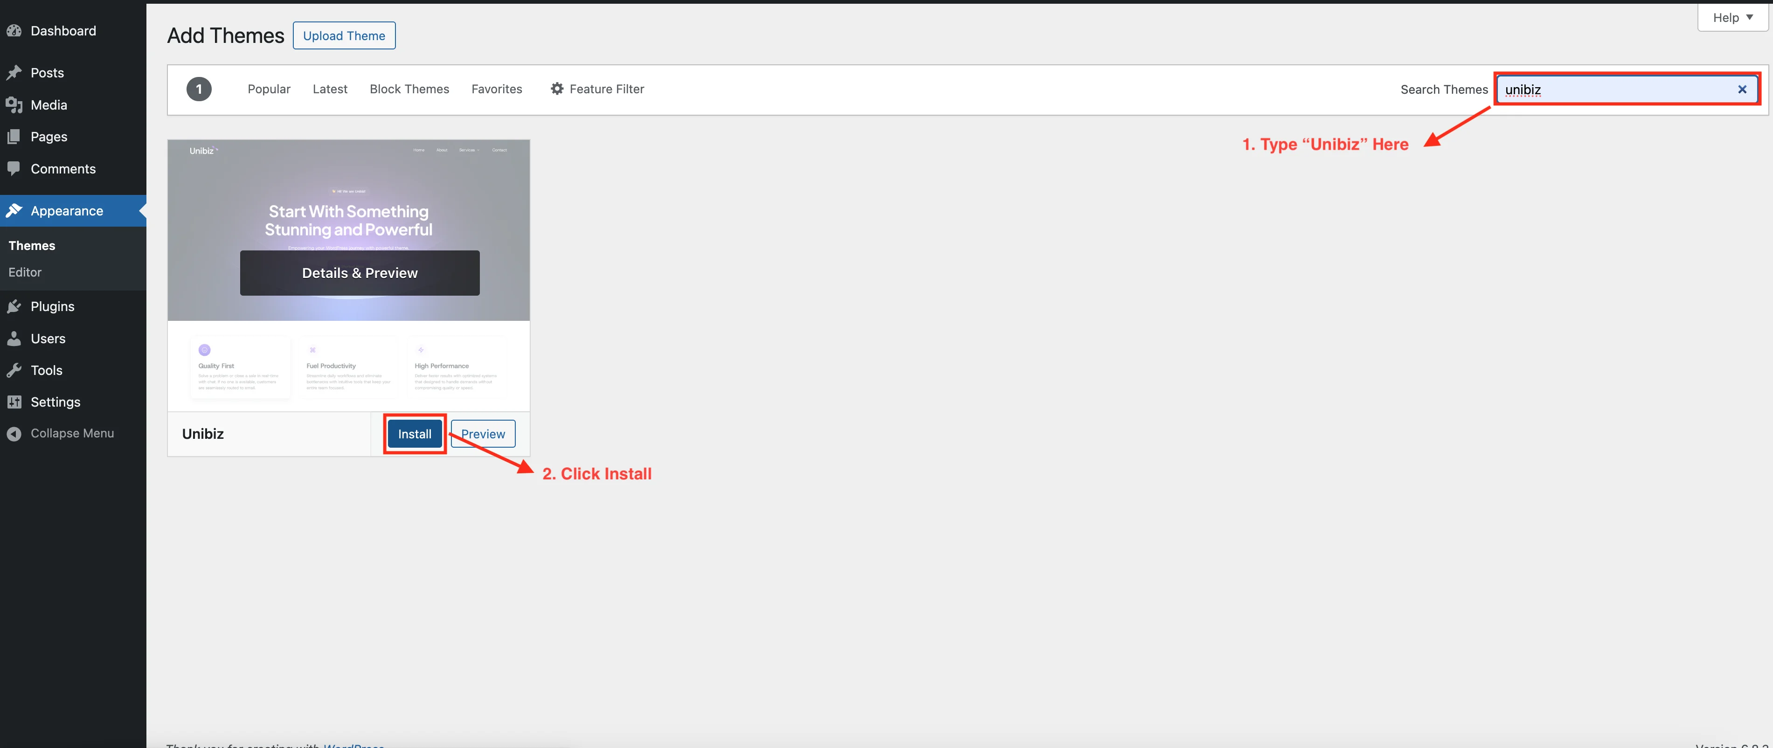
Task: Click the Dashboard gauge icon
Action: click(x=14, y=31)
